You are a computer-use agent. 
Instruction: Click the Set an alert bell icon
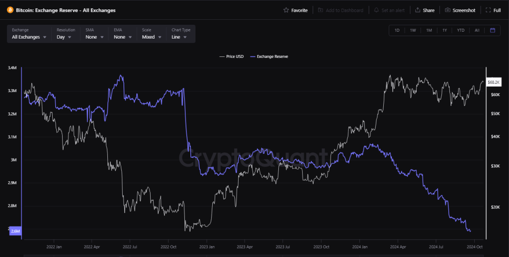coord(377,10)
